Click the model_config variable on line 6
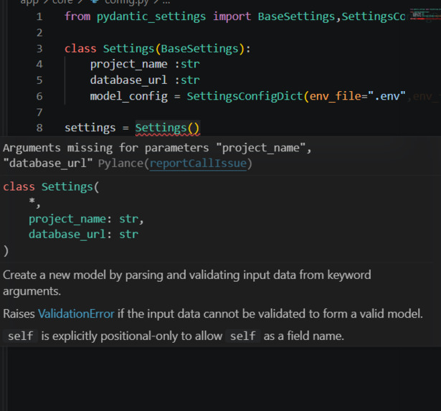Viewport: 441px width, 411px height. tap(129, 97)
